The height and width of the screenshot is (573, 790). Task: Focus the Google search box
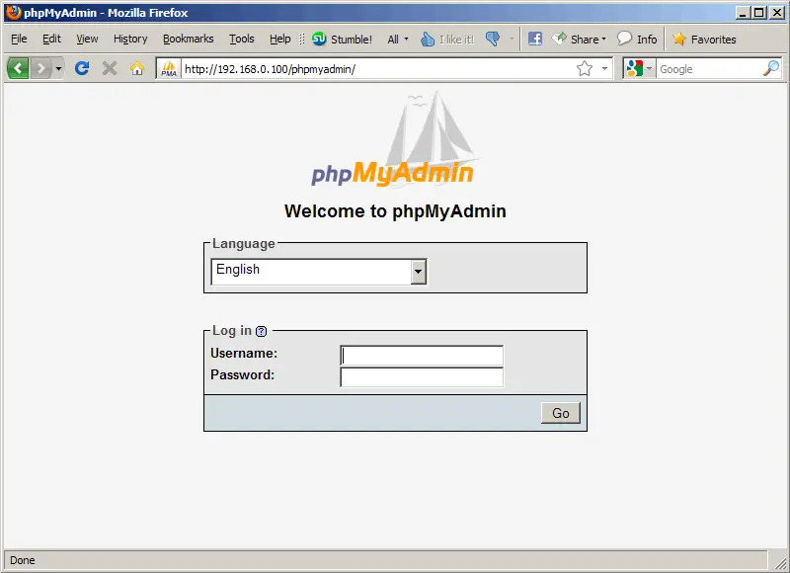[709, 68]
